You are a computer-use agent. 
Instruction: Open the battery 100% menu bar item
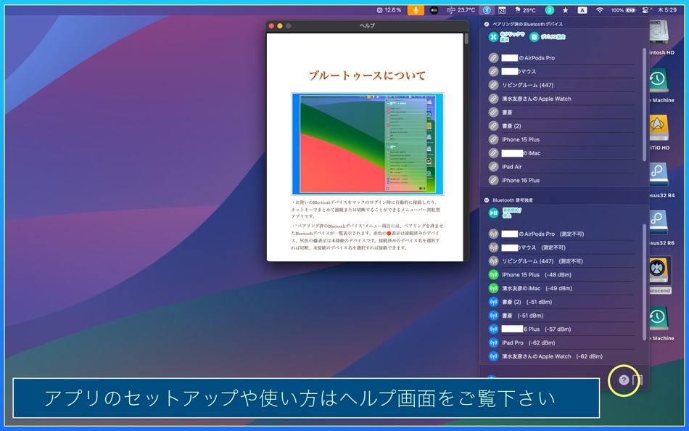tap(624, 10)
